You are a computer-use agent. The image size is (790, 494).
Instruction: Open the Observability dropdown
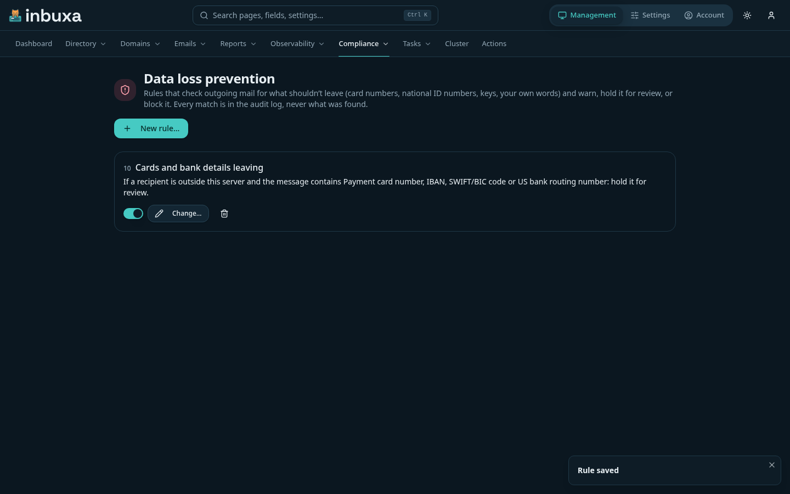pyautogui.click(x=297, y=44)
